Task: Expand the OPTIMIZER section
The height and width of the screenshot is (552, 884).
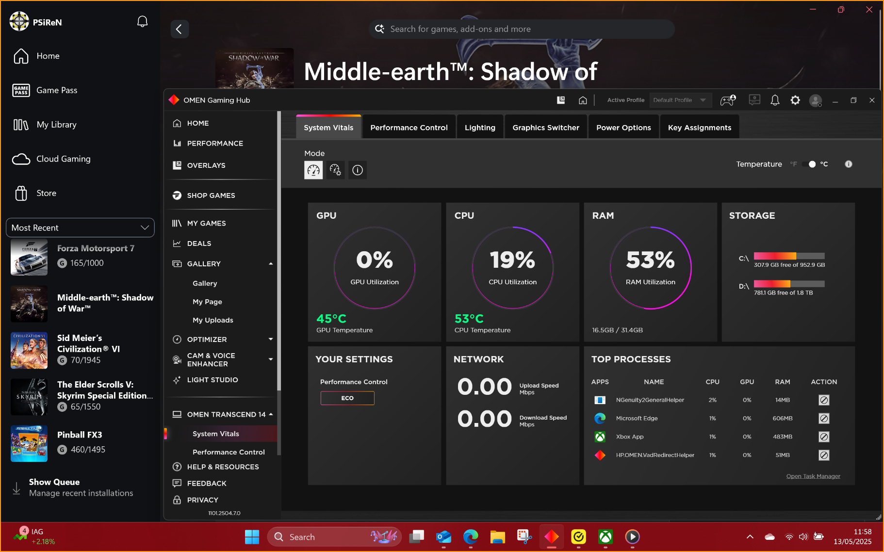Action: 271,340
